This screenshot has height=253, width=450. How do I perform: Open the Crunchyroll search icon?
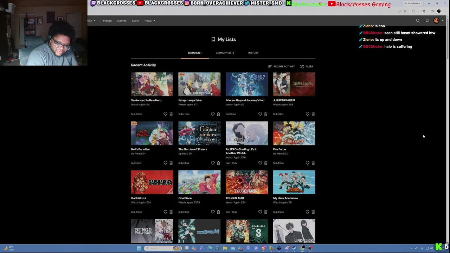(x=418, y=21)
